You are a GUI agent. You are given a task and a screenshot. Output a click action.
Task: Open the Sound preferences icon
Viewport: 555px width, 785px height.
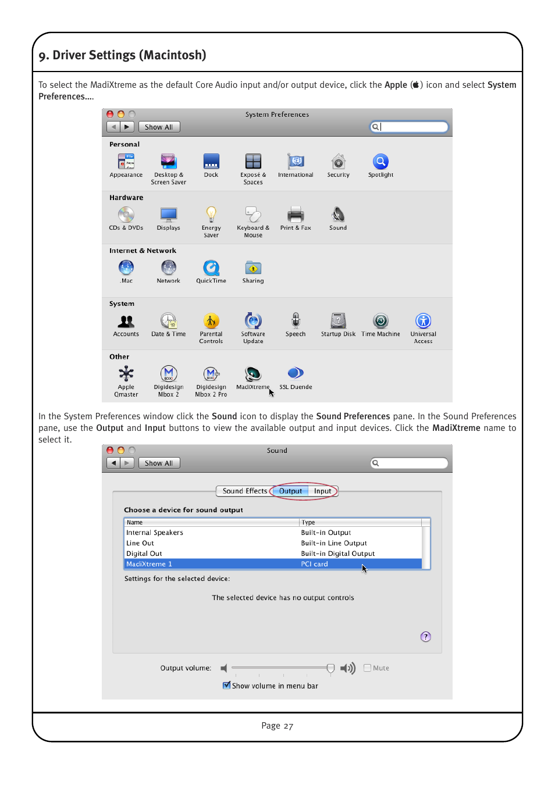pyautogui.click(x=338, y=215)
